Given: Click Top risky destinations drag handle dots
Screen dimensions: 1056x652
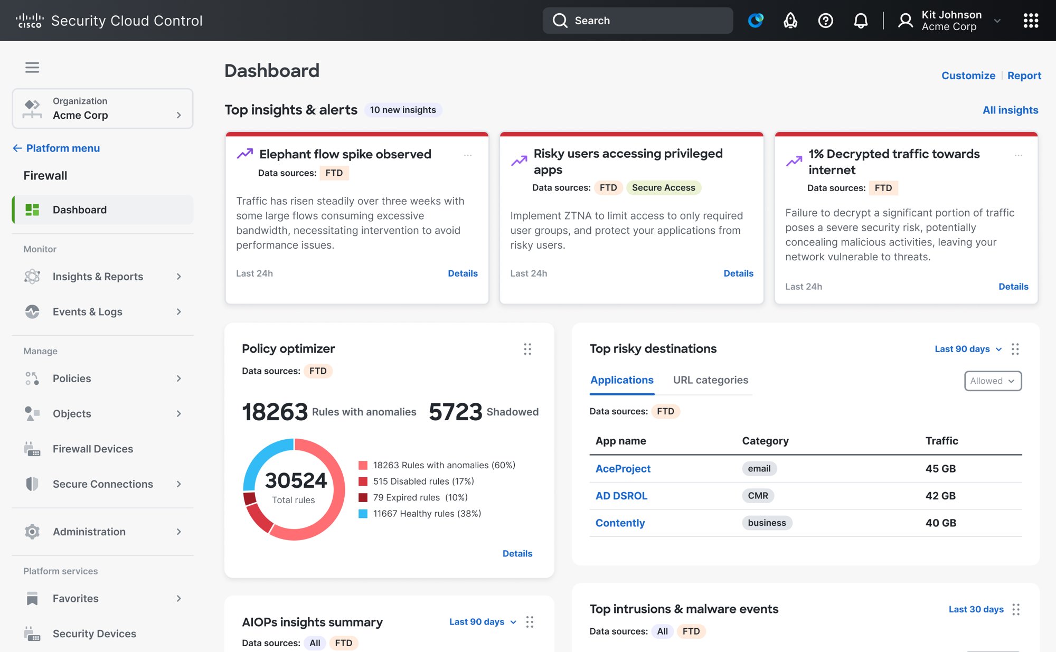Looking at the screenshot, I should tap(1015, 349).
